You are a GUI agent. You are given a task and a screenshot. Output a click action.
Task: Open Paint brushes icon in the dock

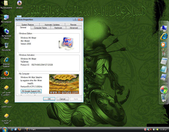coord(164,52)
